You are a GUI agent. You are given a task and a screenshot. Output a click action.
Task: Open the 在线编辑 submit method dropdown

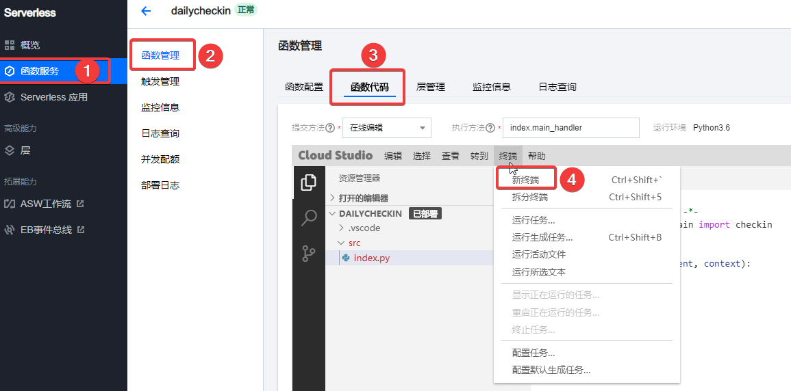tap(387, 128)
